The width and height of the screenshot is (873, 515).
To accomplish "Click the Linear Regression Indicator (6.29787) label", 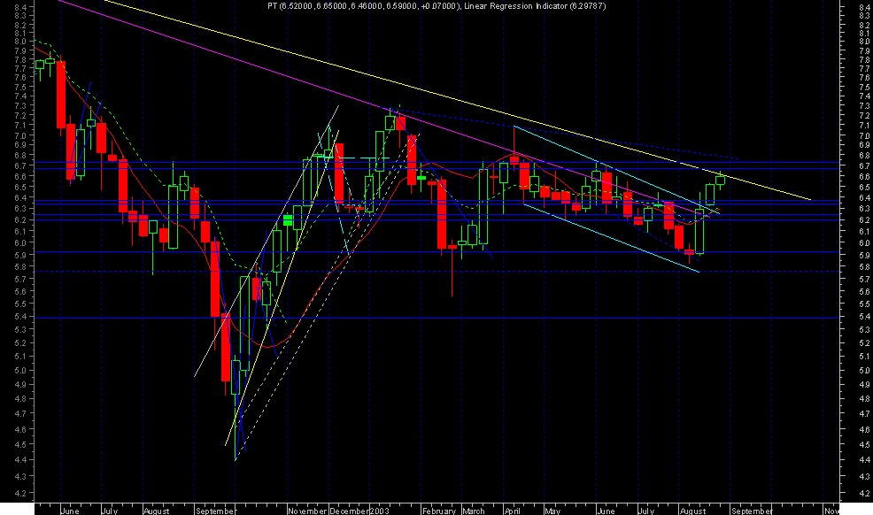I will pos(535,6).
